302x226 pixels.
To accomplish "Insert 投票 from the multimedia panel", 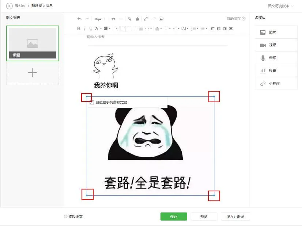I will click(276, 70).
